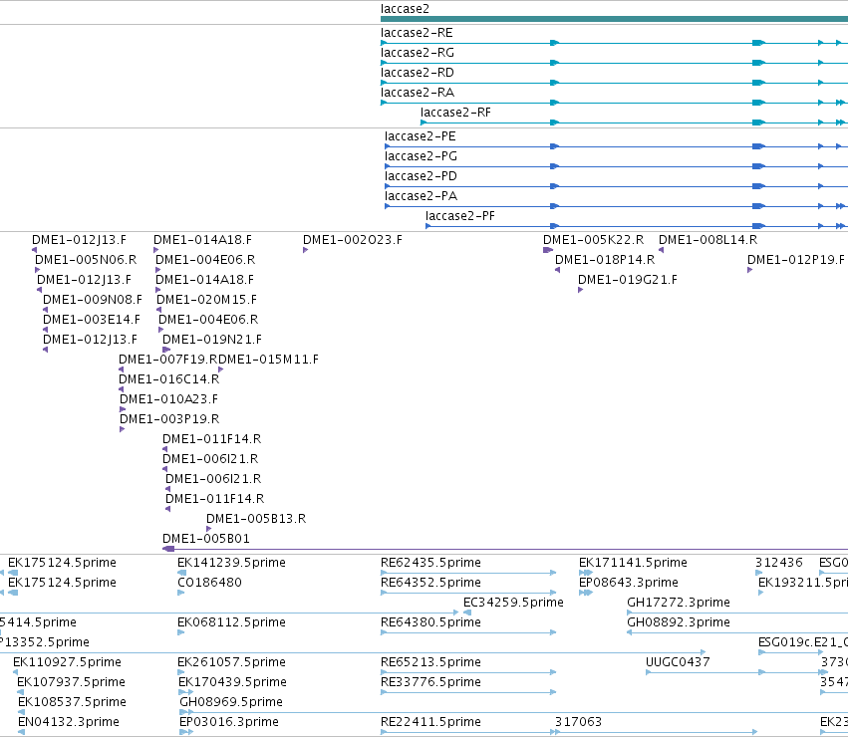848x737 pixels.
Task: Click the purple glyph under DME1-019N21.F
Action: pos(166,350)
